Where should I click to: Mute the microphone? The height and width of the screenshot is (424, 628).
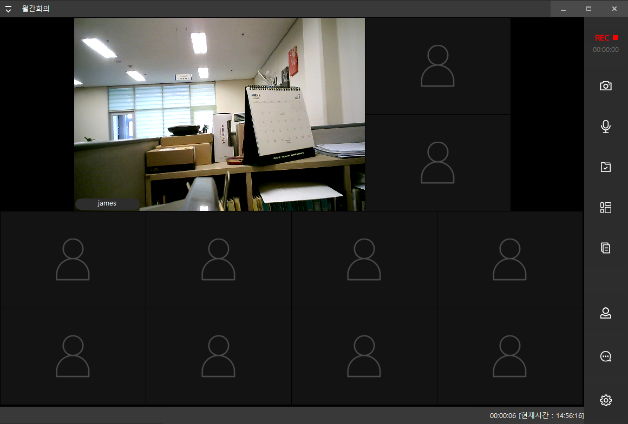click(x=606, y=127)
